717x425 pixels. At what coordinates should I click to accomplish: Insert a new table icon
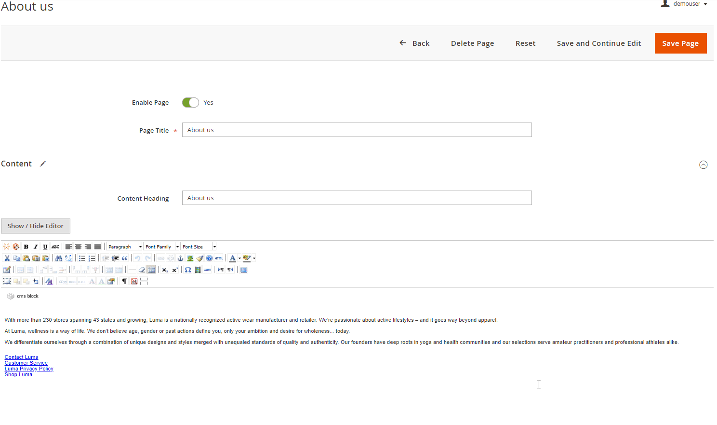click(7, 270)
